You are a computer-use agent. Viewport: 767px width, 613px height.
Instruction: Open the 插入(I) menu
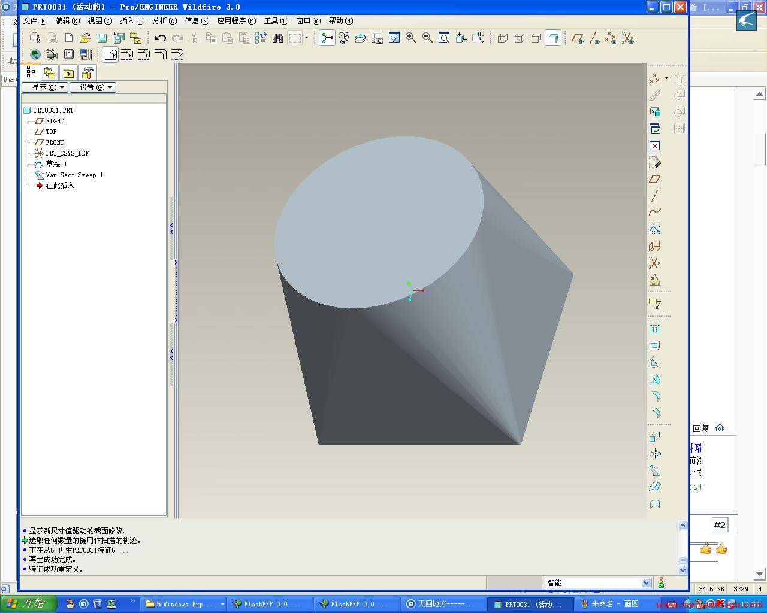click(132, 21)
